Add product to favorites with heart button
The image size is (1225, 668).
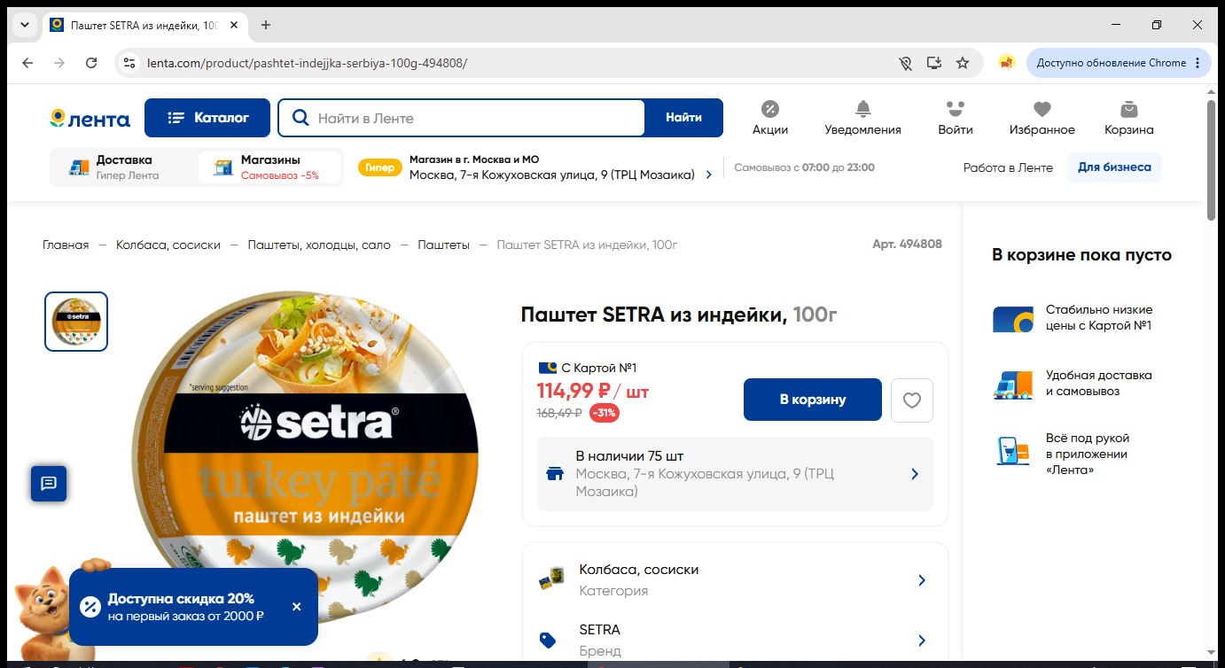pos(912,400)
